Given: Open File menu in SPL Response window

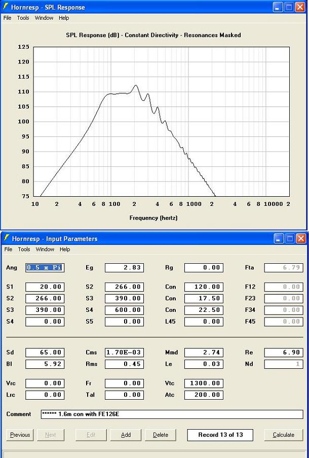Looking at the screenshot, I should click(x=7, y=18).
